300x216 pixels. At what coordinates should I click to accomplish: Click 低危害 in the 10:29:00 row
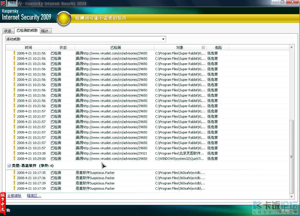pos(213,159)
